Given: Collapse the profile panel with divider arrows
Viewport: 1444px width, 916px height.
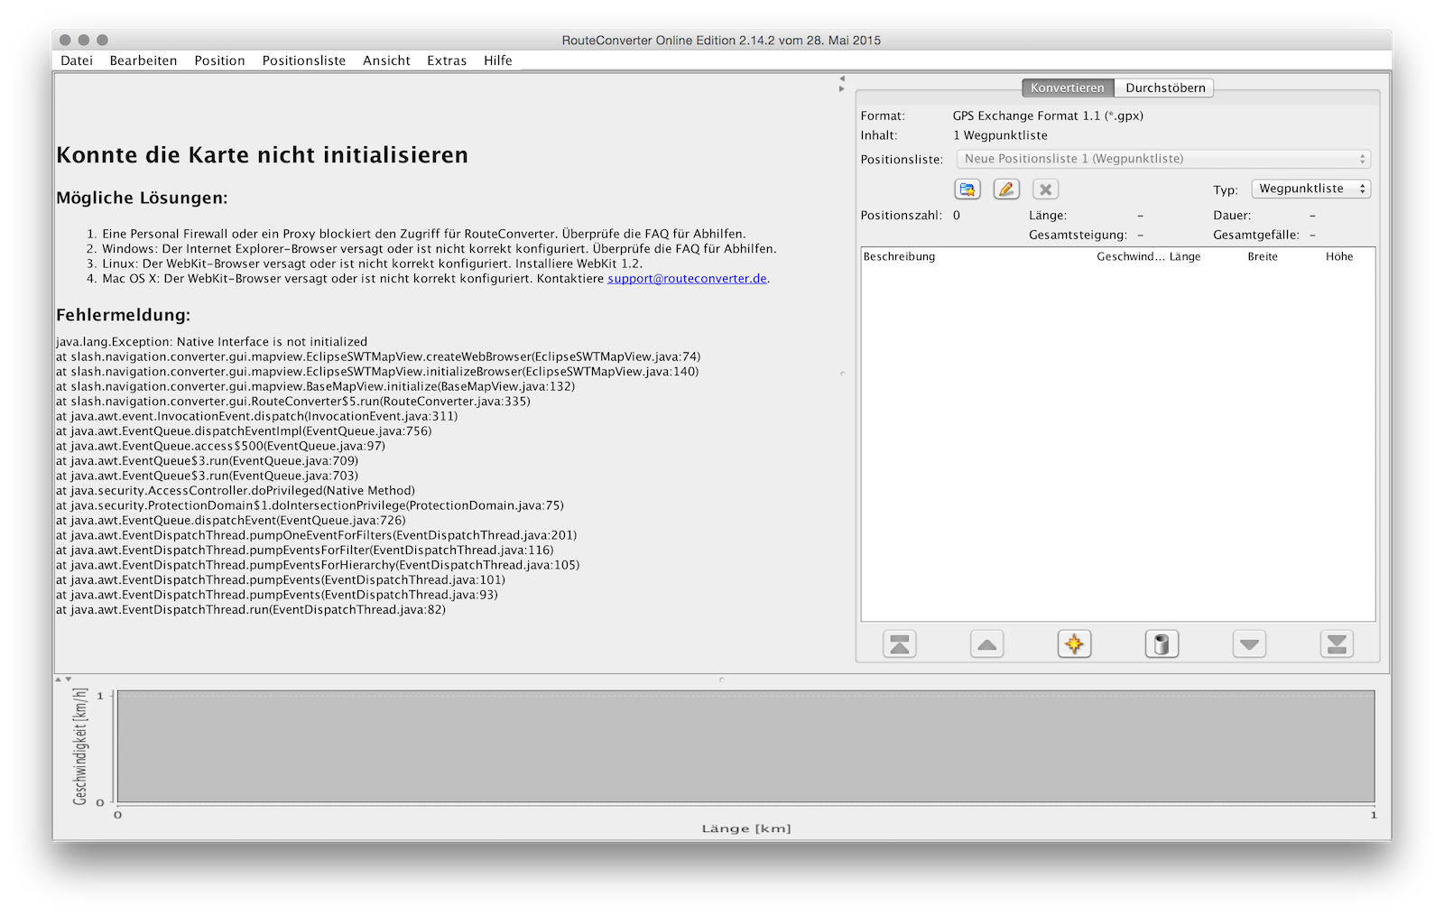Looking at the screenshot, I should (68, 679).
